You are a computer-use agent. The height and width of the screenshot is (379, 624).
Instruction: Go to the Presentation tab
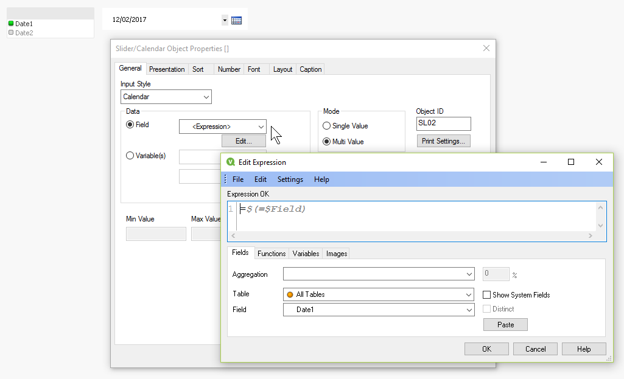tap(167, 69)
